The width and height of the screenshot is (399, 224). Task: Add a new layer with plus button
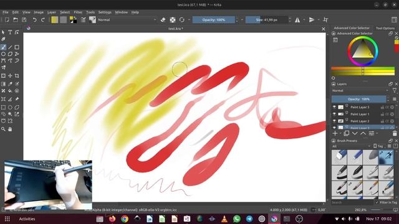point(335,133)
